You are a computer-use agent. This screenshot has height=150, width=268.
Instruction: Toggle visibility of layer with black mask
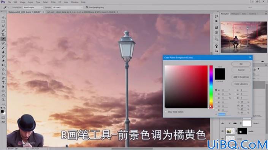coord(222,131)
